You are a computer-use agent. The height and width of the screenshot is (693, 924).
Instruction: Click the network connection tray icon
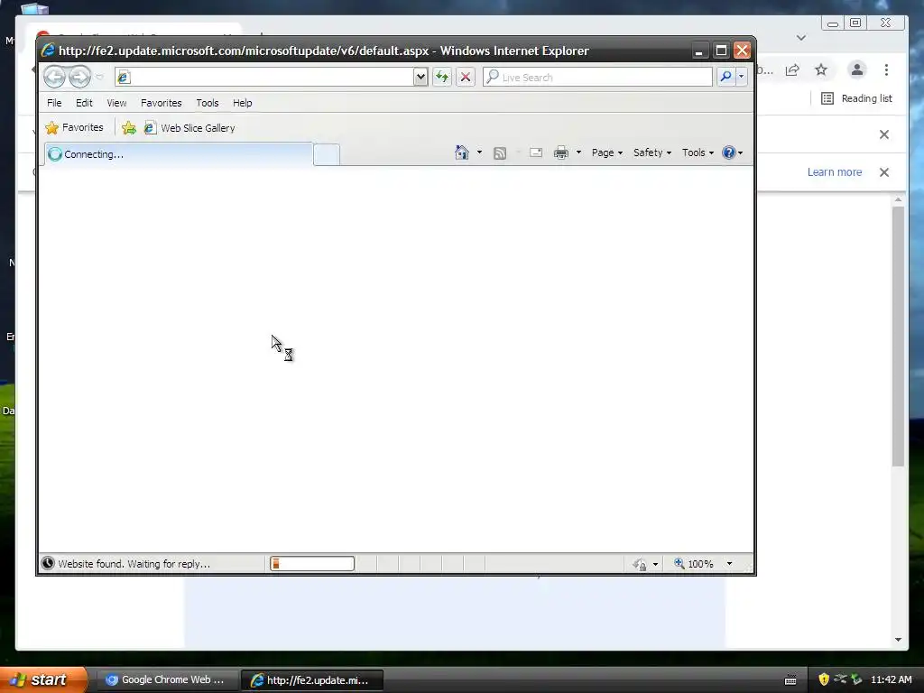click(x=840, y=679)
